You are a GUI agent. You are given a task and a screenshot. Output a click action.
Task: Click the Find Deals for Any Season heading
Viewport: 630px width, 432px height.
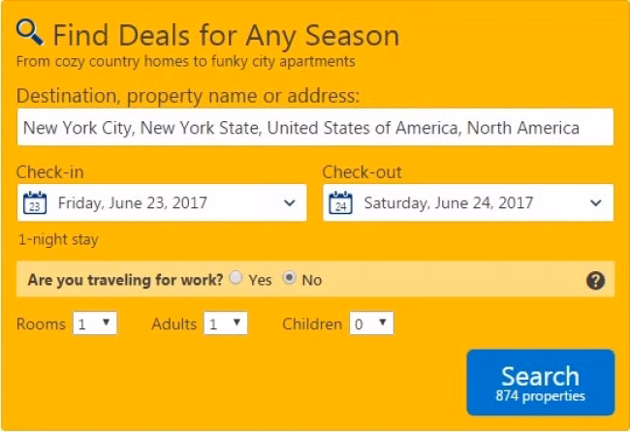click(226, 36)
